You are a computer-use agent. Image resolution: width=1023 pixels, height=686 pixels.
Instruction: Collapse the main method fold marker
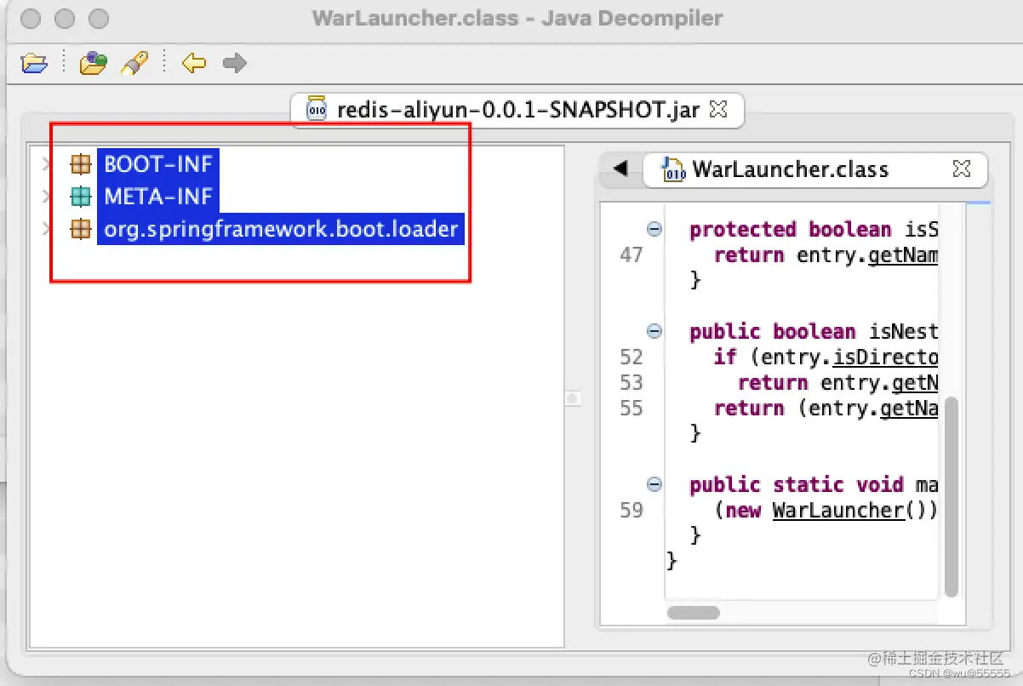click(x=654, y=484)
